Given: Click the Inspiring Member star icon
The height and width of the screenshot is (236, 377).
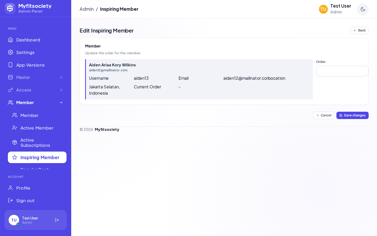Looking at the screenshot, I should [15, 157].
